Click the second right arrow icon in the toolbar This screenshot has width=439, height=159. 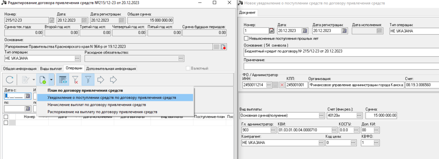tap(113, 79)
